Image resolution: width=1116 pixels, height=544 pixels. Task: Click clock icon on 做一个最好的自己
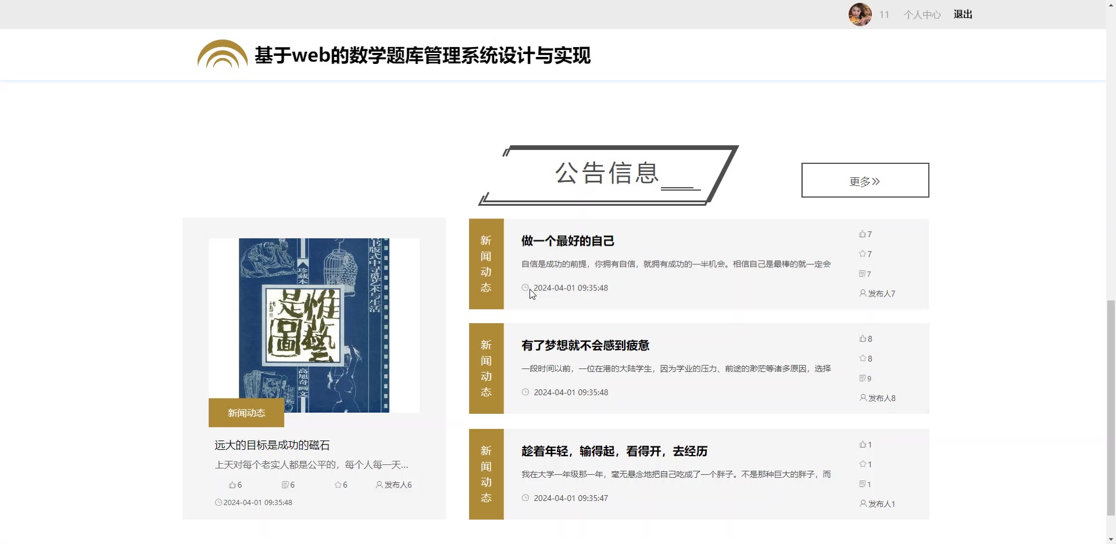click(x=525, y=288)
